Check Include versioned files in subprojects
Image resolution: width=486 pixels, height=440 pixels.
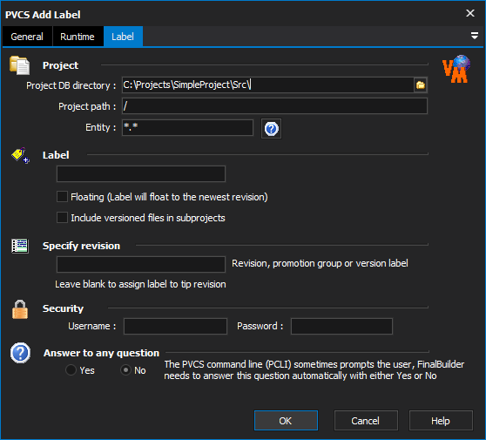62,218
